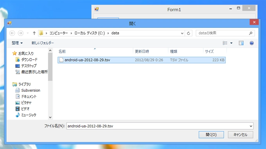Sort files by 名前 column
Screen dimensions: 266x149
62,51
